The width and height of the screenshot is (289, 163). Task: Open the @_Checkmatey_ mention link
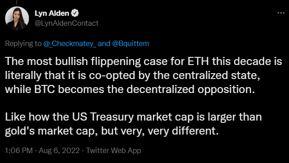pyautogui.click(x=70, y=43)
